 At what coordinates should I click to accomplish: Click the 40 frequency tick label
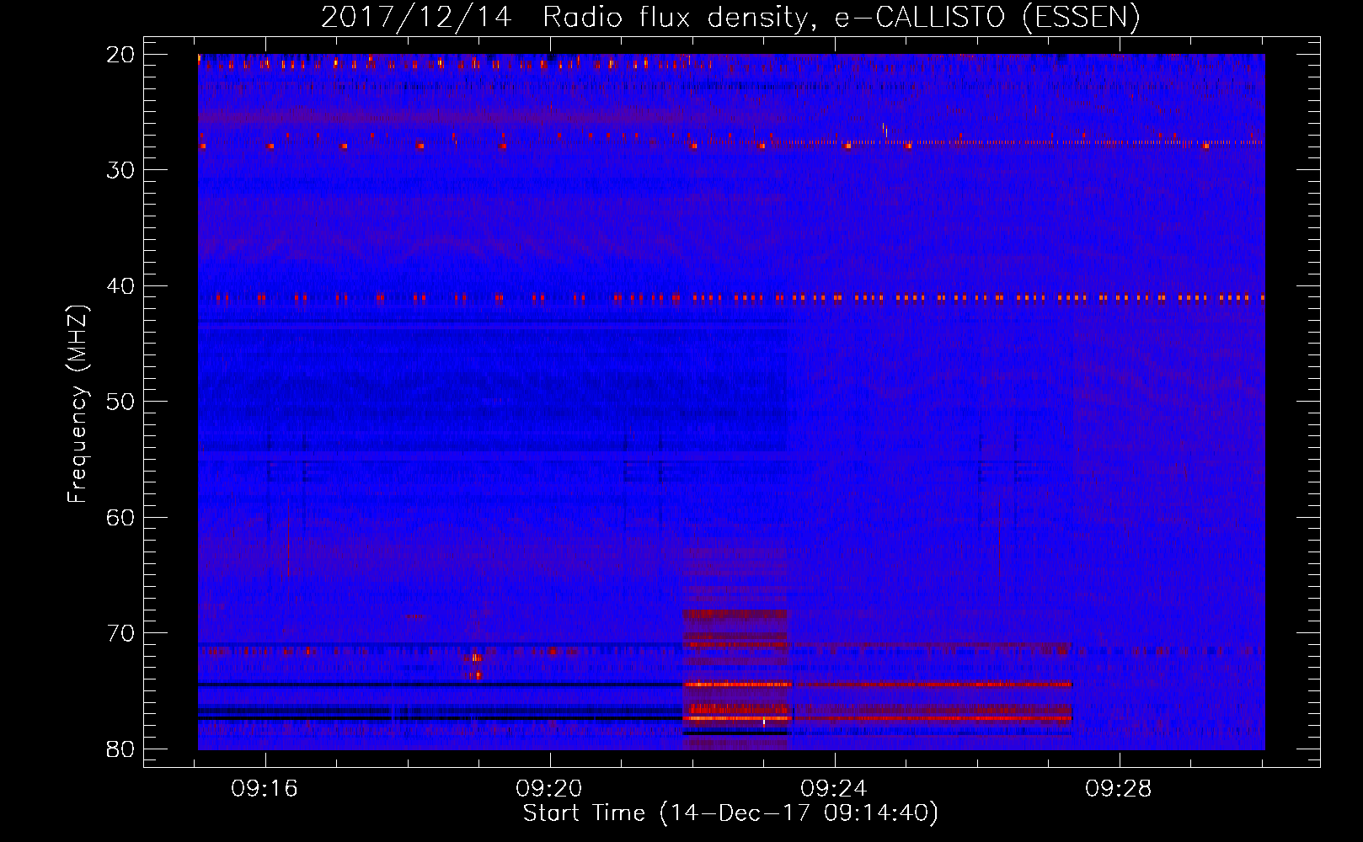[x=121, y=286]
